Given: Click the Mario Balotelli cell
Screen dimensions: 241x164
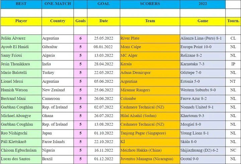Looking at the screenshot, I should click(x=21, y=73).
